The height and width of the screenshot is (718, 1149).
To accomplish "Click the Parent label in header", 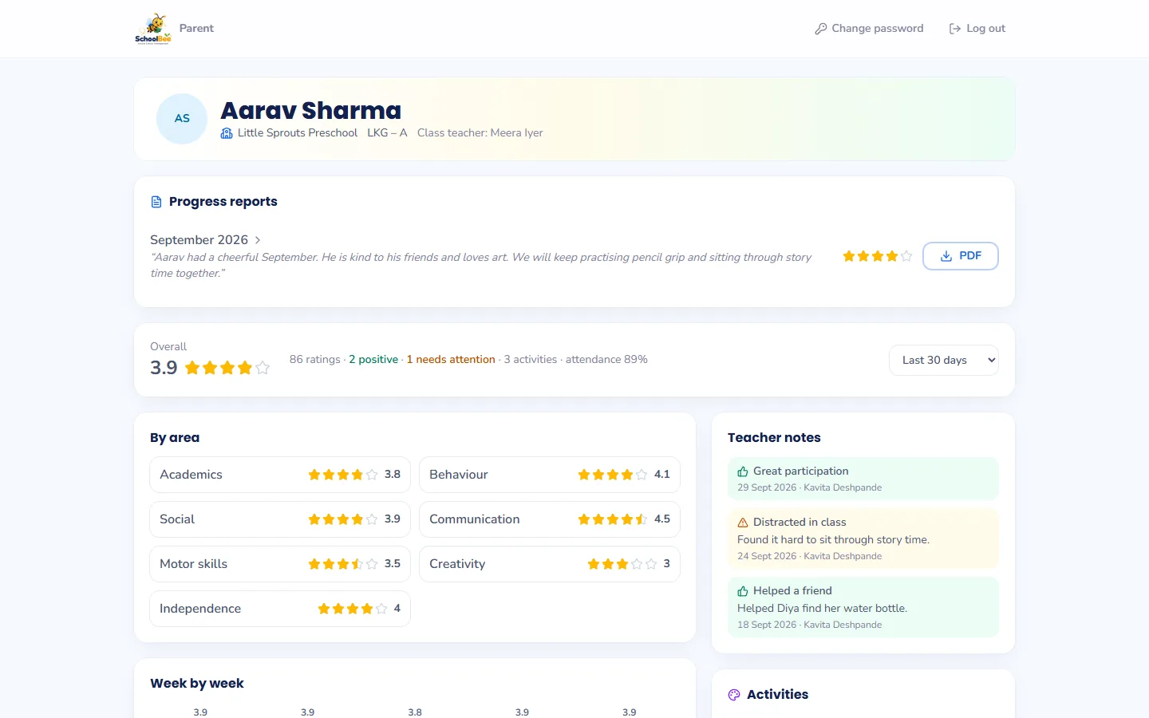I will 196,29.
